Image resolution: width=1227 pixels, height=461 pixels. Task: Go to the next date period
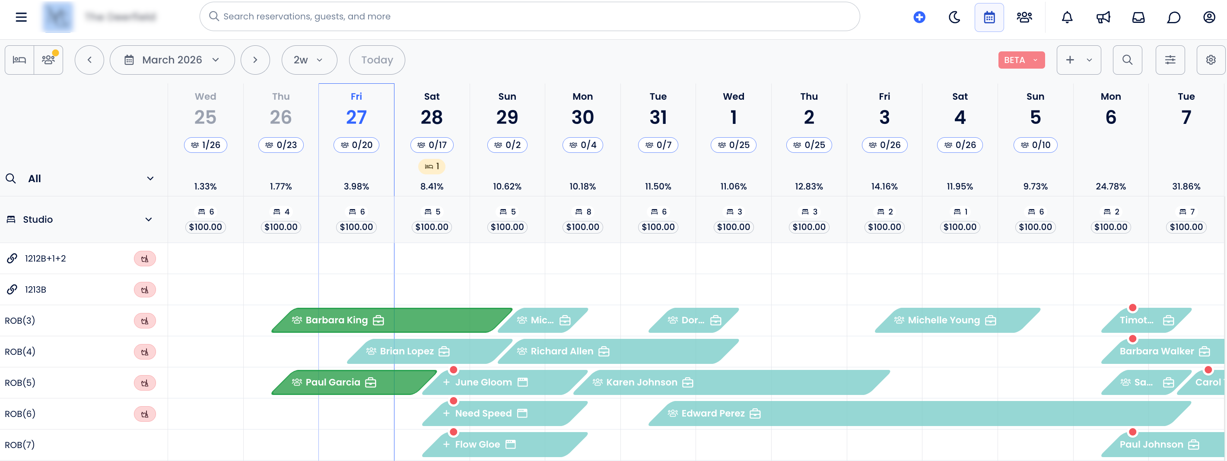(255, 60)
